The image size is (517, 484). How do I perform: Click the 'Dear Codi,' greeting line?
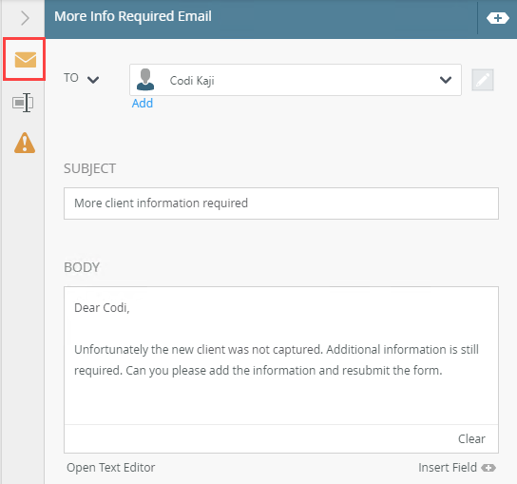pyautogui.click(x=102, y=307)
